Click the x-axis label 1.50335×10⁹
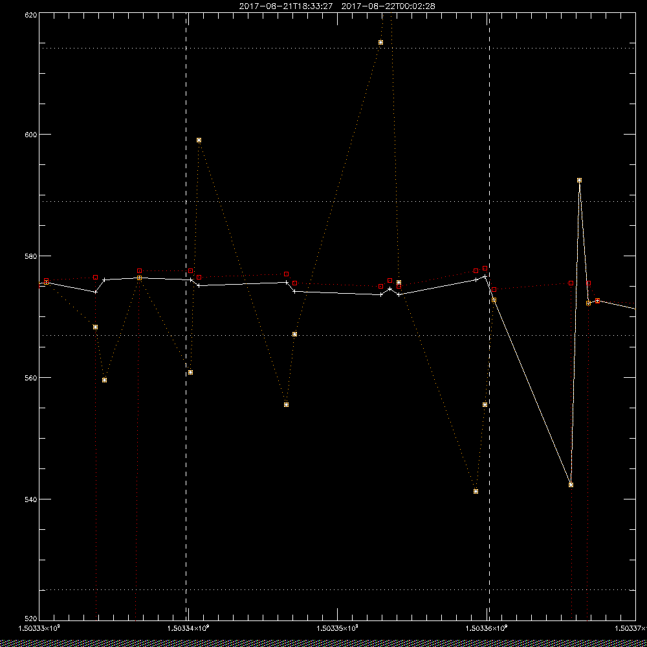 tap(338, 628)
